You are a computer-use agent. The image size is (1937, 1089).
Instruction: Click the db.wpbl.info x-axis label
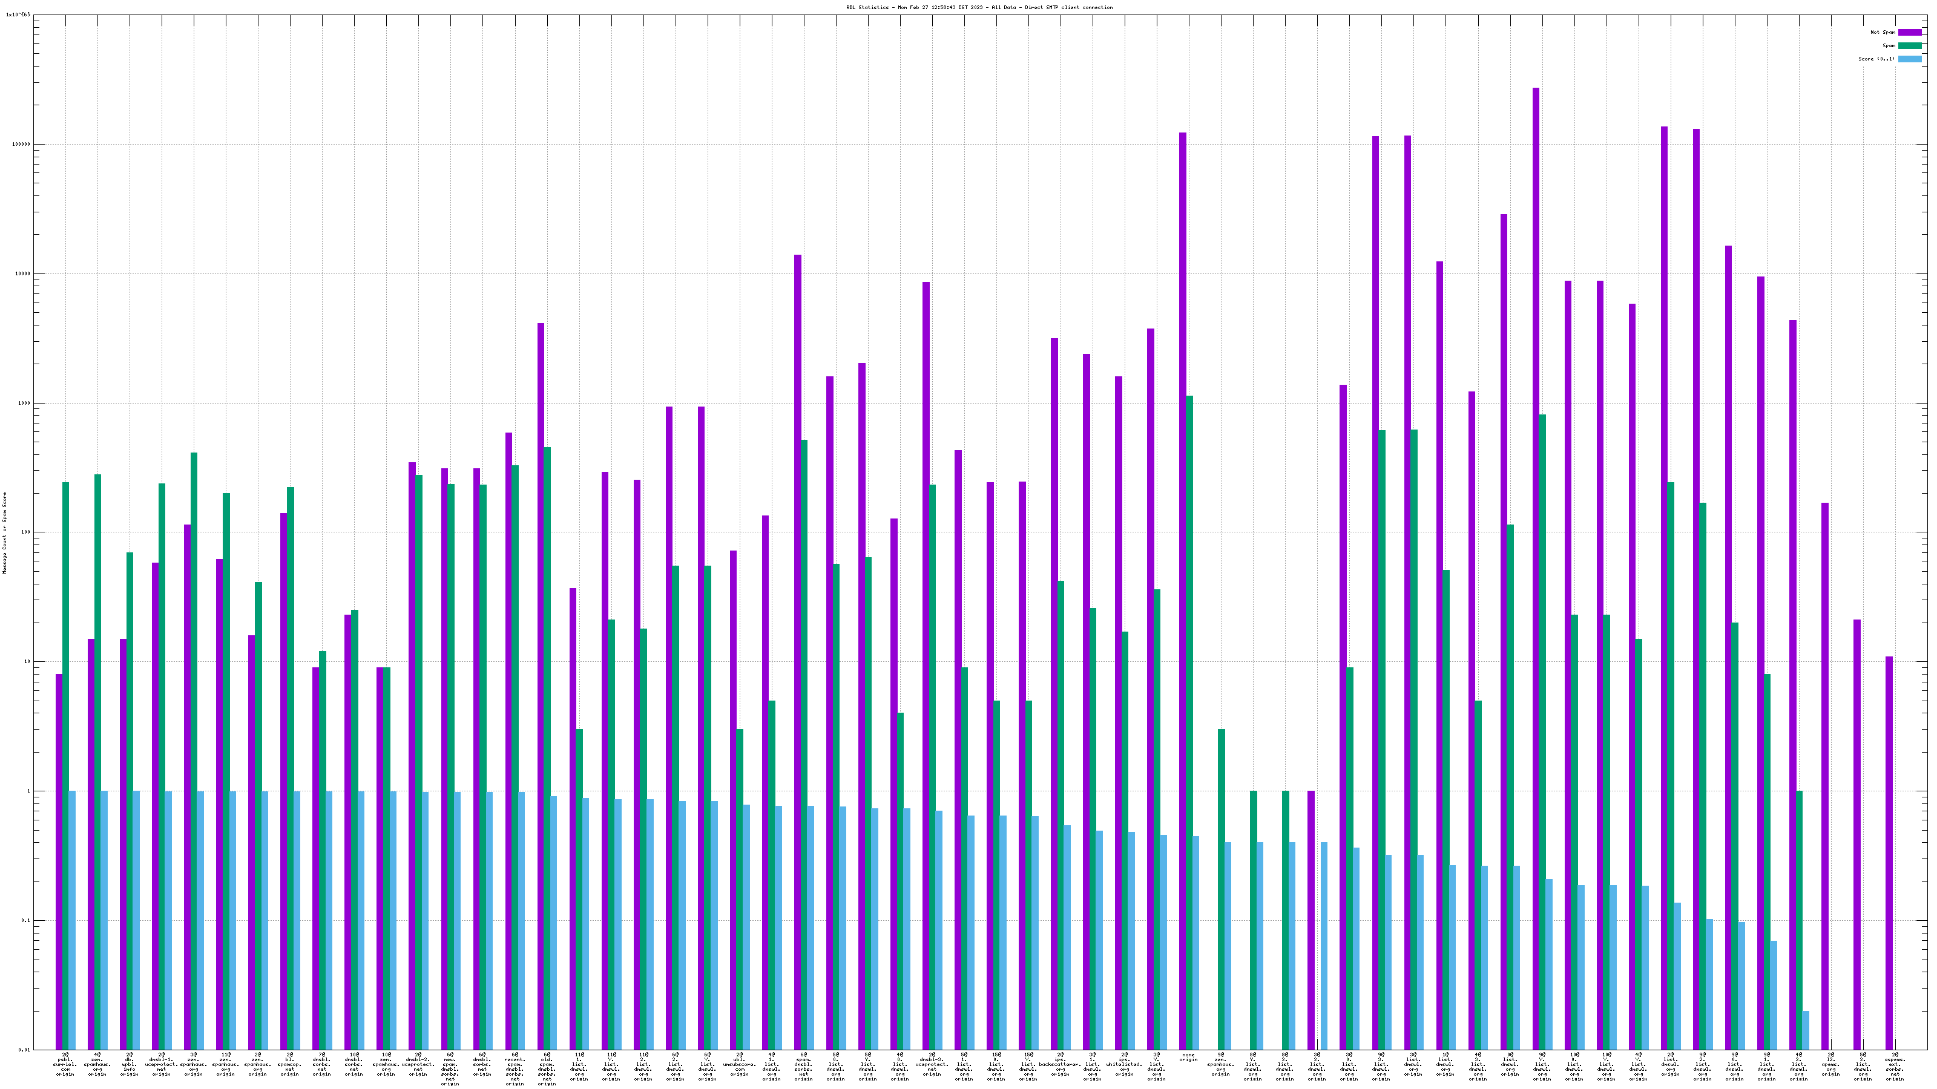click(x=130, y=1064)
